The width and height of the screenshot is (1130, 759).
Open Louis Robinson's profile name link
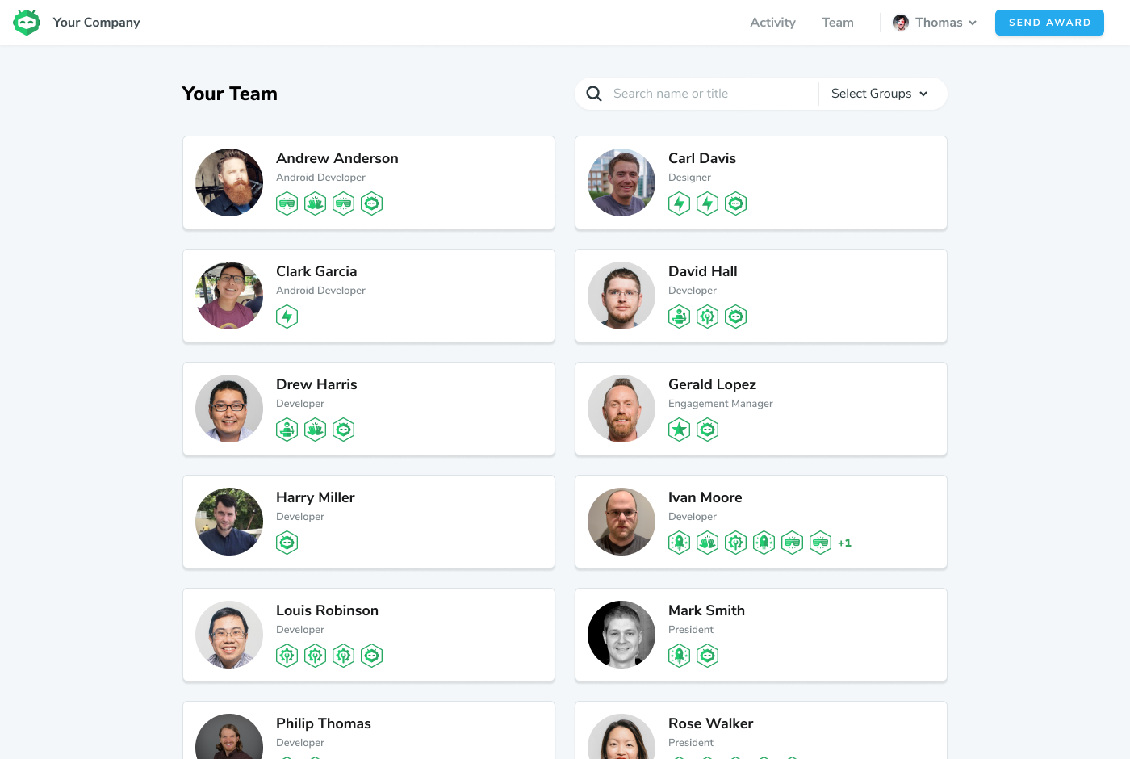click(327, 610)
